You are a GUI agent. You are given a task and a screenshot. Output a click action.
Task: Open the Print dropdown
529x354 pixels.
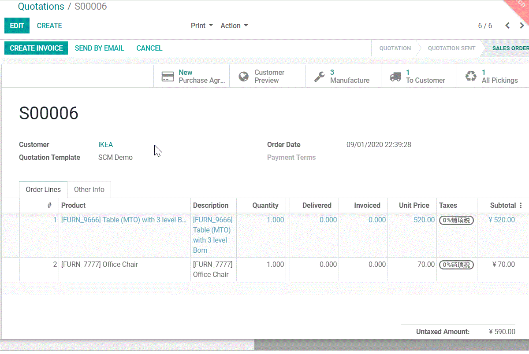[x=202, y=26]
